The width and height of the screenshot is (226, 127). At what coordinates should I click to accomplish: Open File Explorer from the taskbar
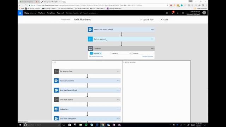(x=81, y=125)
